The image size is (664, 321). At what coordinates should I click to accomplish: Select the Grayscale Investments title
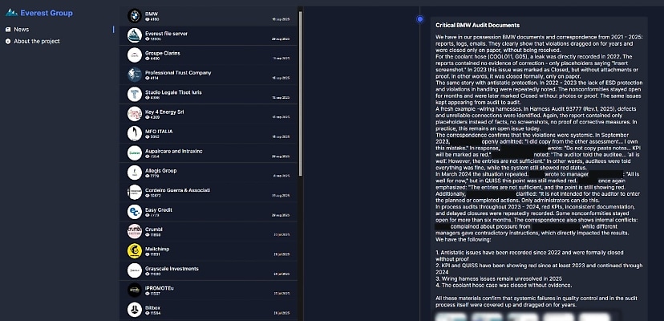coord(172,268)
